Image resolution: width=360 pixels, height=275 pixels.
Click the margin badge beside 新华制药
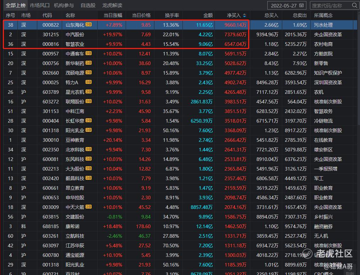[x=89, y=63]
